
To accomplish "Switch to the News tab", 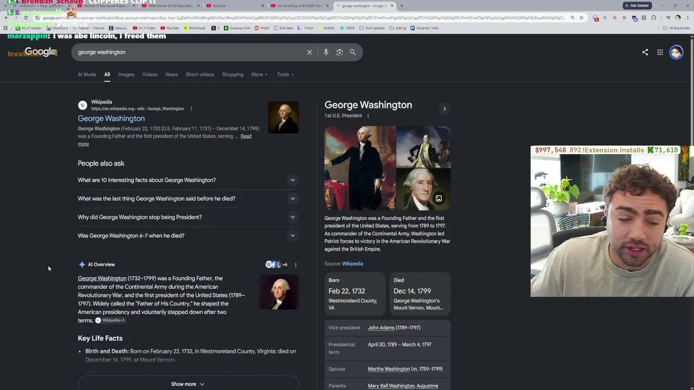I will 171,74.
